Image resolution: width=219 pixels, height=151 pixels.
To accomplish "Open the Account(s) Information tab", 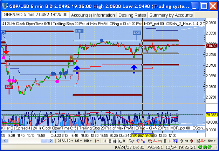I will (93, 15).
